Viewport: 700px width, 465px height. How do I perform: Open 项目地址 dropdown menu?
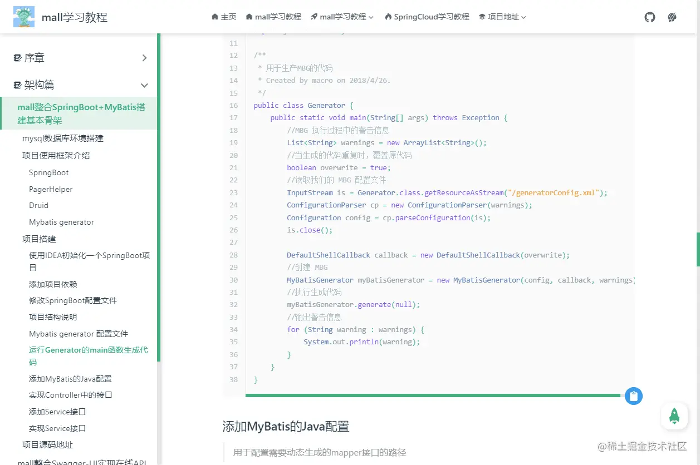[502, 17]
